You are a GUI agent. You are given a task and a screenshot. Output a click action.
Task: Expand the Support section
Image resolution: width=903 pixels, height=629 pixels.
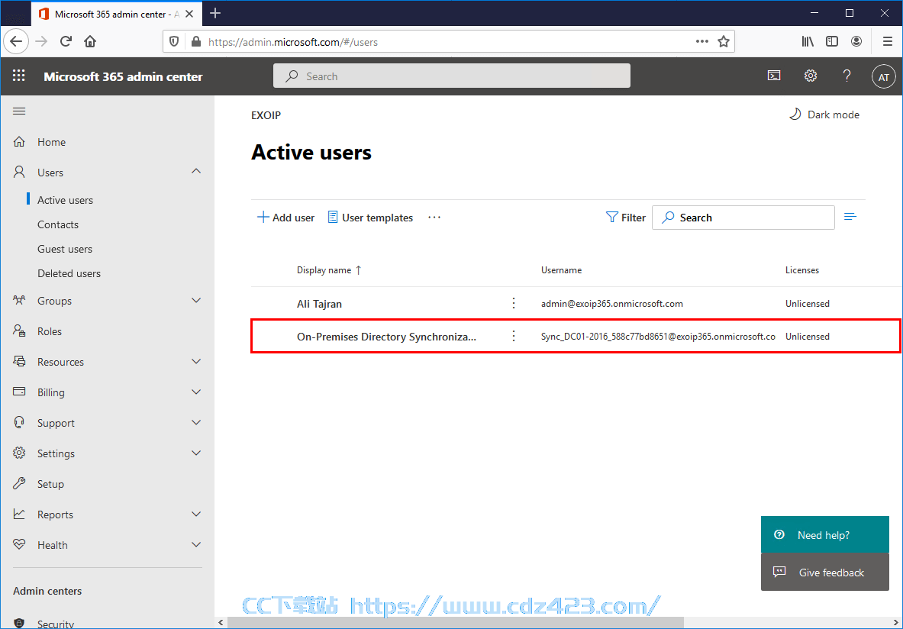(196, 422)
